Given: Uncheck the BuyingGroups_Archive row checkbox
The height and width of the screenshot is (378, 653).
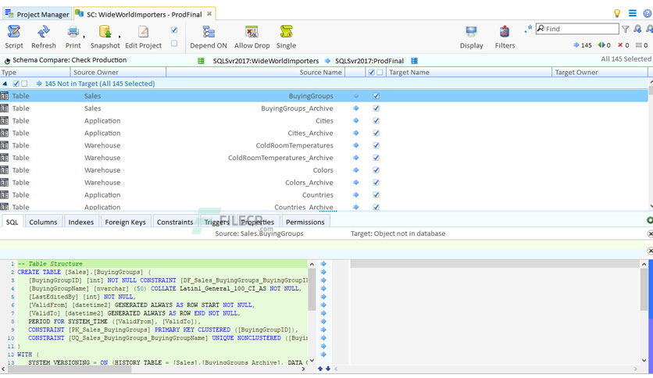Looking at the screenshot, I should point(376,109).
